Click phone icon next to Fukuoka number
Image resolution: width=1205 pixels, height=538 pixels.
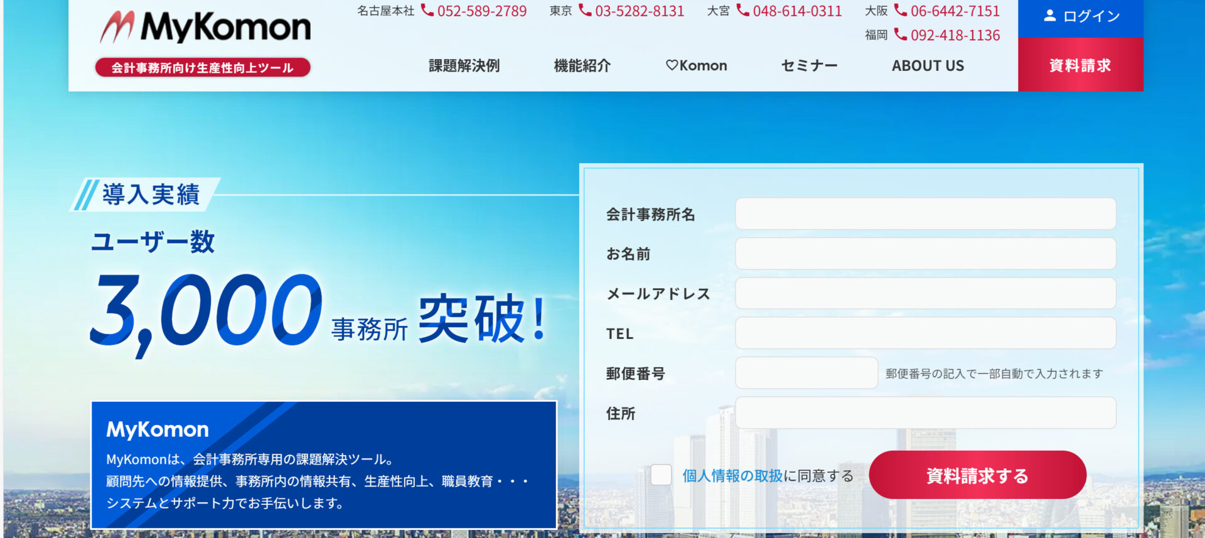[x=900, y=35]
